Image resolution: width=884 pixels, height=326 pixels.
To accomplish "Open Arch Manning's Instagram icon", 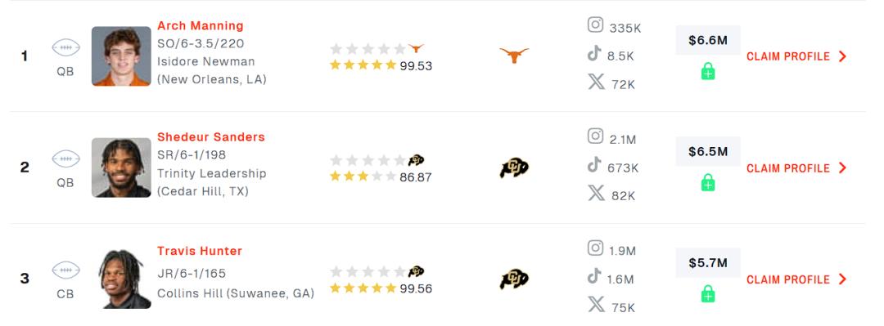I will point(595,25).
